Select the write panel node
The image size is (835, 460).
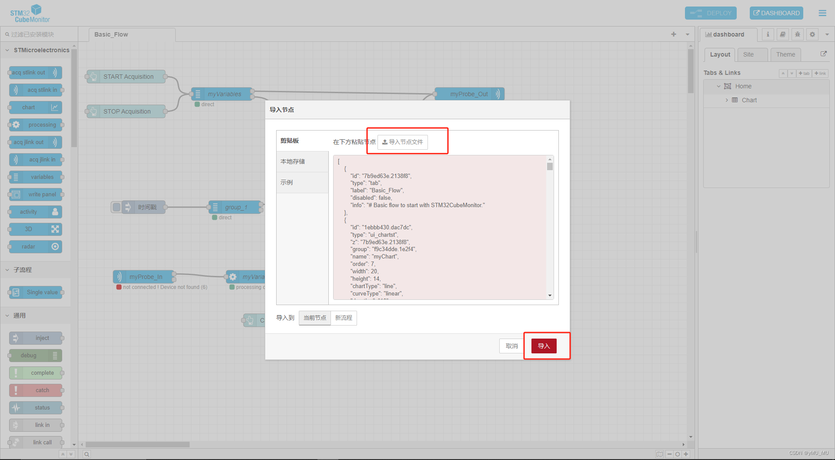pos(36,195)
